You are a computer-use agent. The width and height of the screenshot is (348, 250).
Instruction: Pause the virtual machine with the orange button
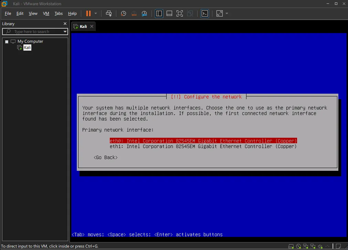tap(88, 13)
